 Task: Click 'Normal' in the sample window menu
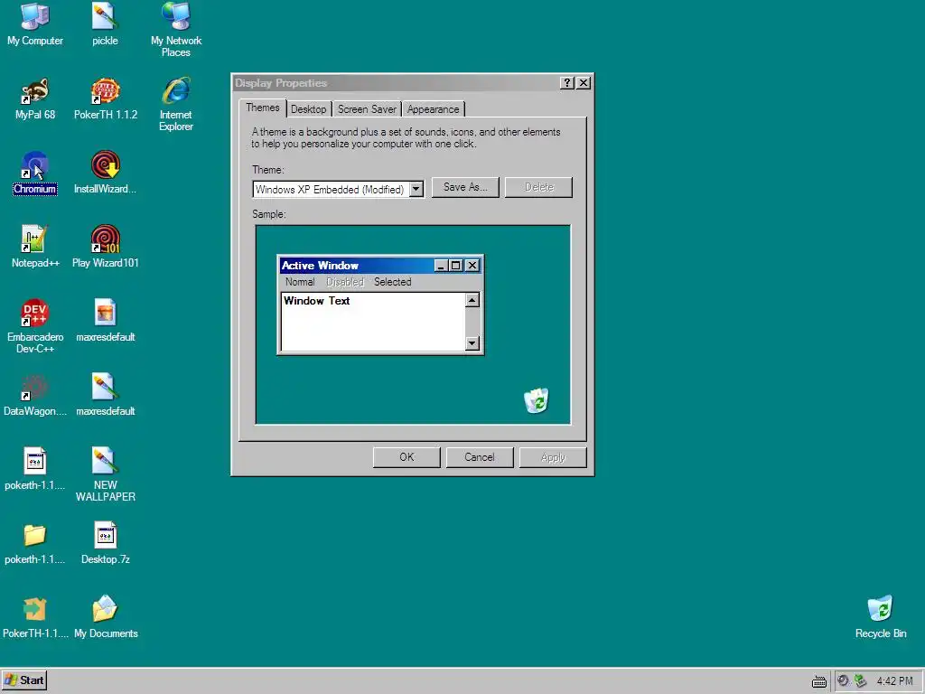pyautogui.click(x=300, y=282)
